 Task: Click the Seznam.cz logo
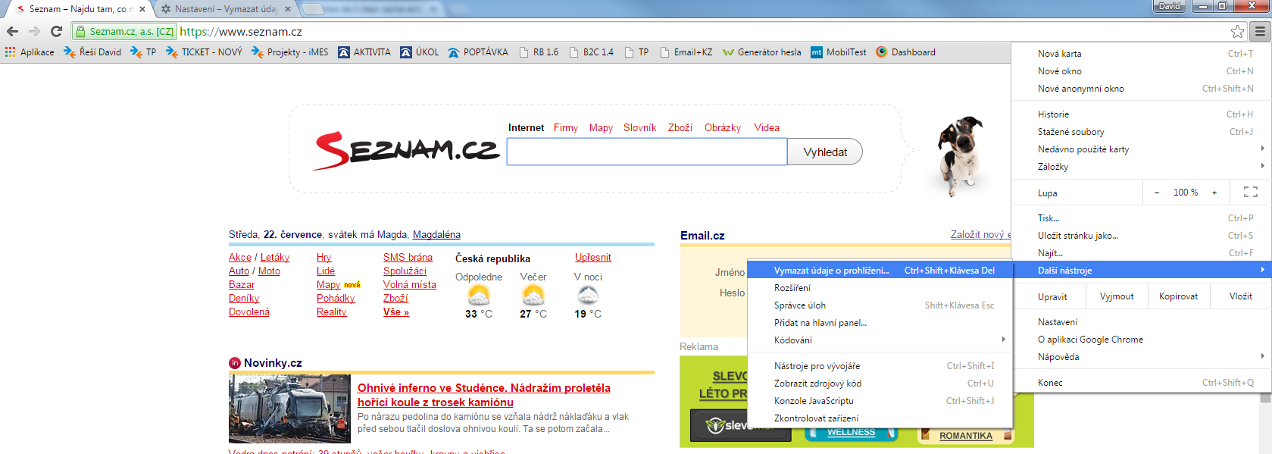(406, 150)
